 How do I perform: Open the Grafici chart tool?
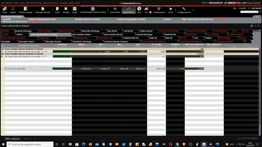[75, 10]
